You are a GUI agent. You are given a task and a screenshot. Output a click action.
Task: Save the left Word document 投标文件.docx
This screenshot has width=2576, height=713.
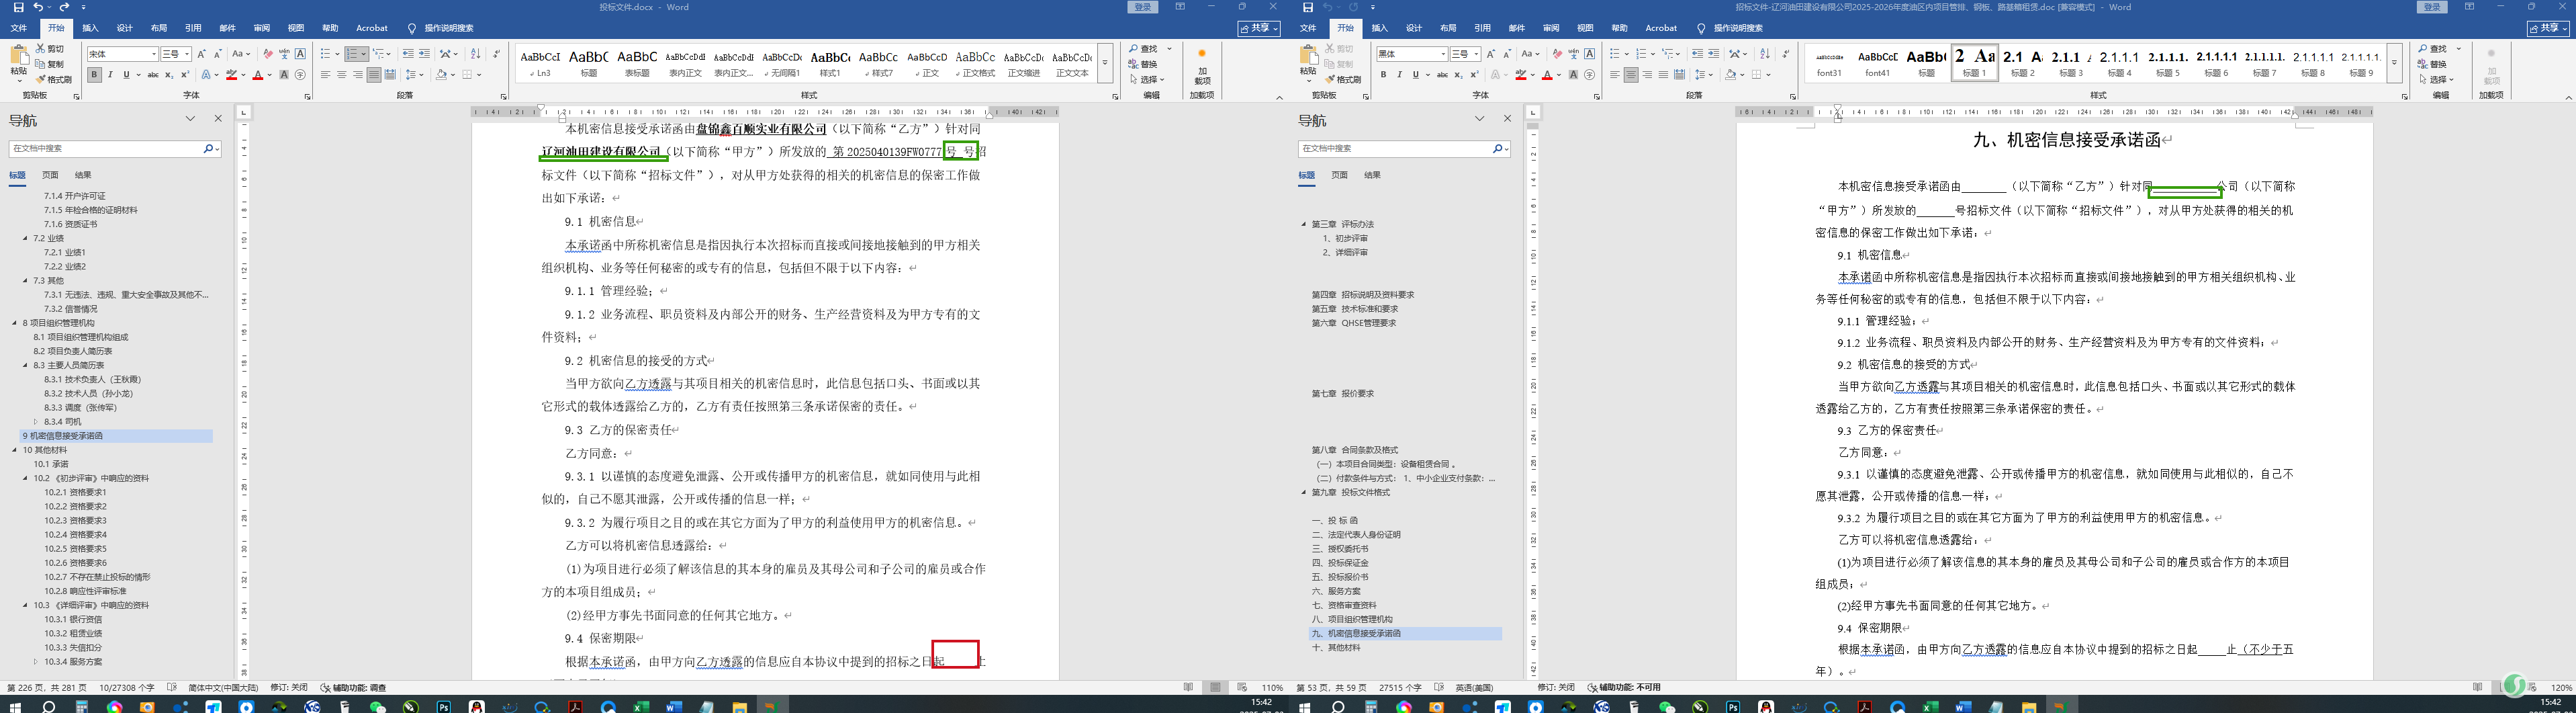tap(18, 7)
